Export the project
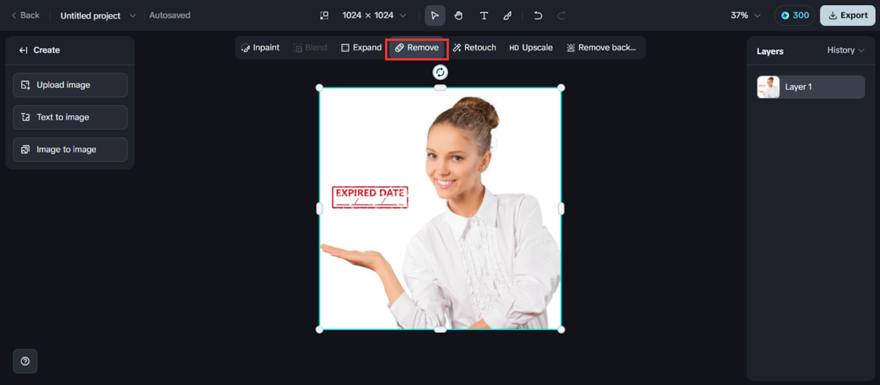The image size is (880, 385). 848,15
